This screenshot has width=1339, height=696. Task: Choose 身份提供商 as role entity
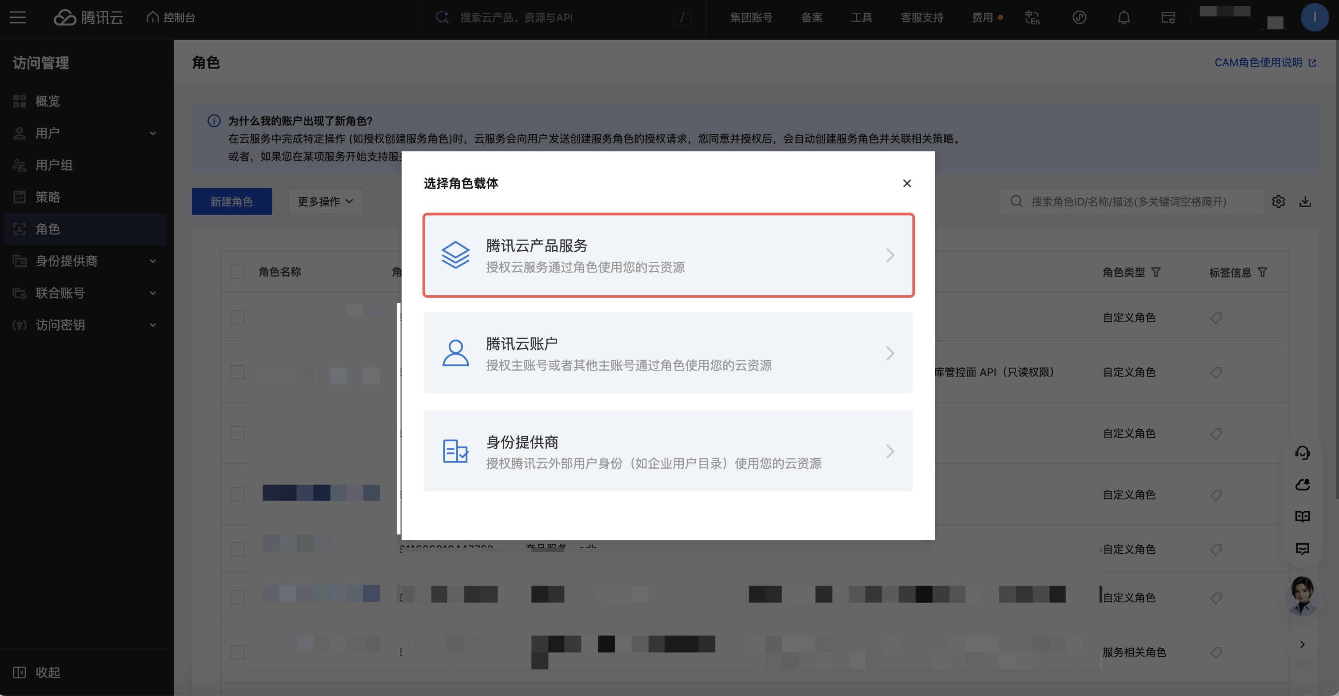coord(668,451)
